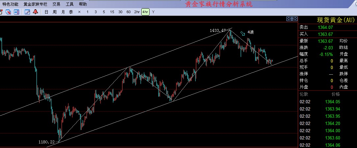This screenshot has width=357, height=148.
Task: Click the 卖出 price 1364.07
Action: click(325, 28)
